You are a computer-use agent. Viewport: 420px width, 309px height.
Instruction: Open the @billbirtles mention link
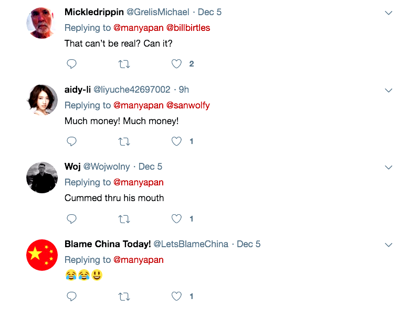pos(188,28)
